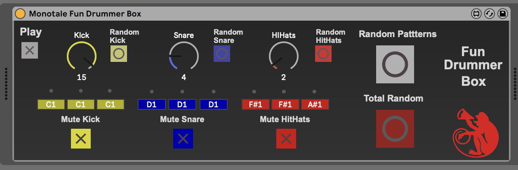Click the Snare knob dial

pyautogui.click(x=184, y=56)
